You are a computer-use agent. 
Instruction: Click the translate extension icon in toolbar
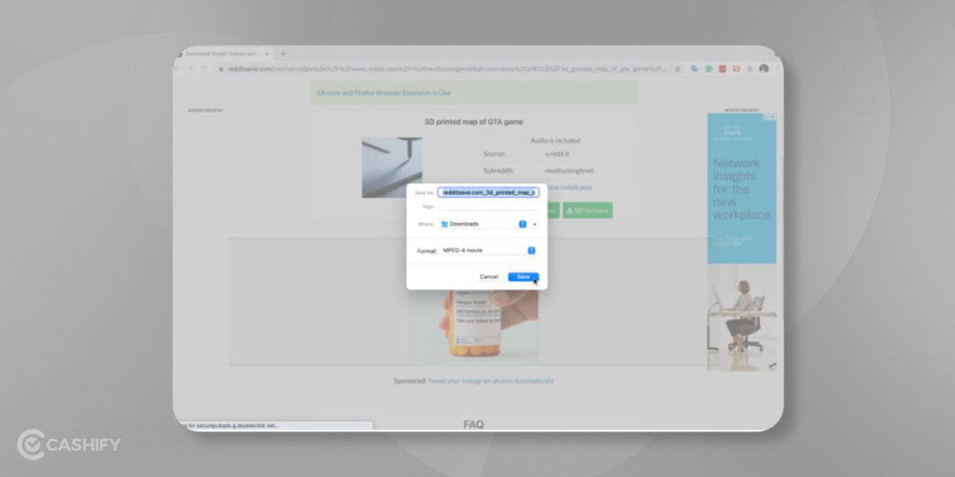point(694,69)
